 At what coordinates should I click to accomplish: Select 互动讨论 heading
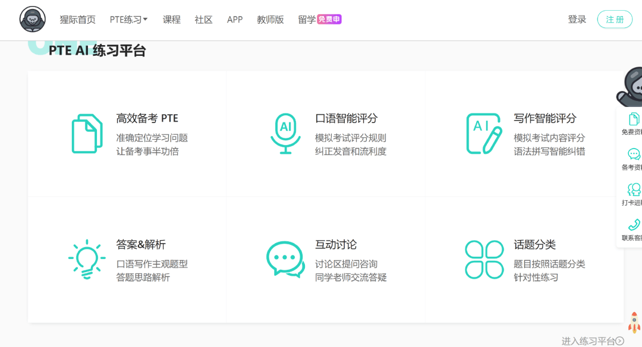pos(336,244)
